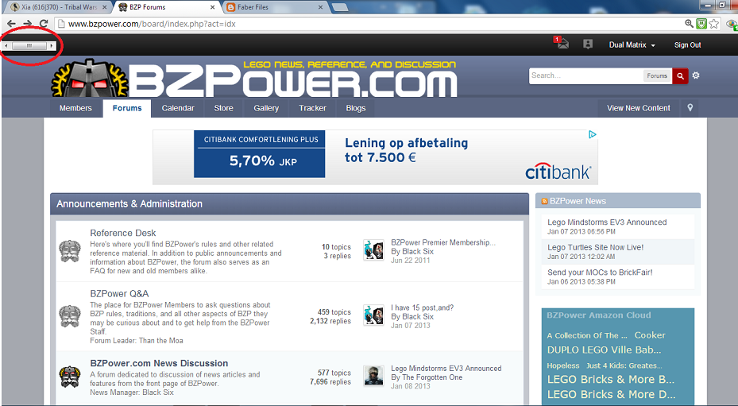Open the Gallery navigation tab
Screen dimensions: 738x406
coord(266,108)
